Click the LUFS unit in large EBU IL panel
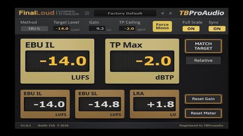243x136 pixels. [x=80, y=78]
